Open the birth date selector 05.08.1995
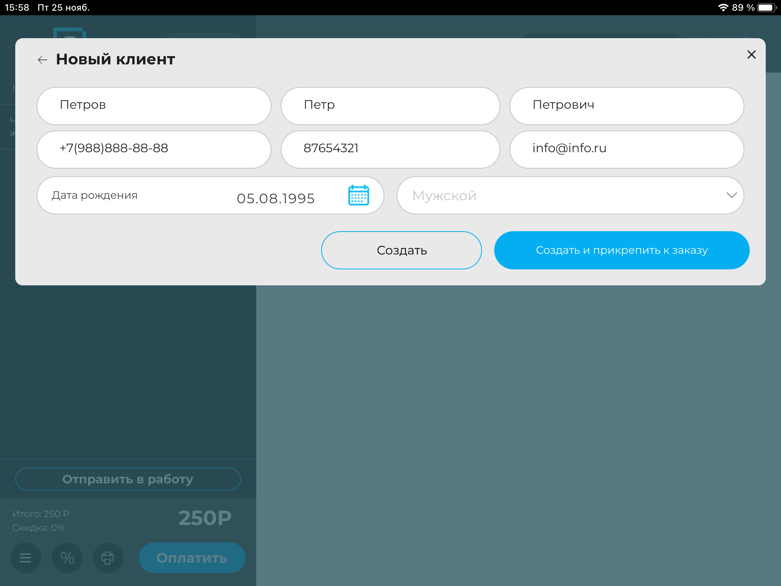 275,198
